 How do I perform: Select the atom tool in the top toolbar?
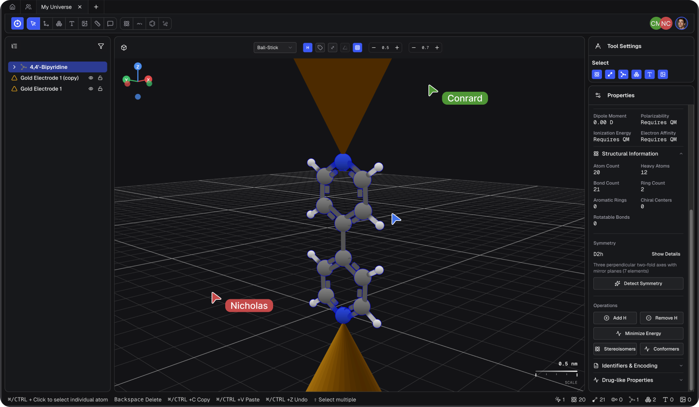tap(126, 24)
